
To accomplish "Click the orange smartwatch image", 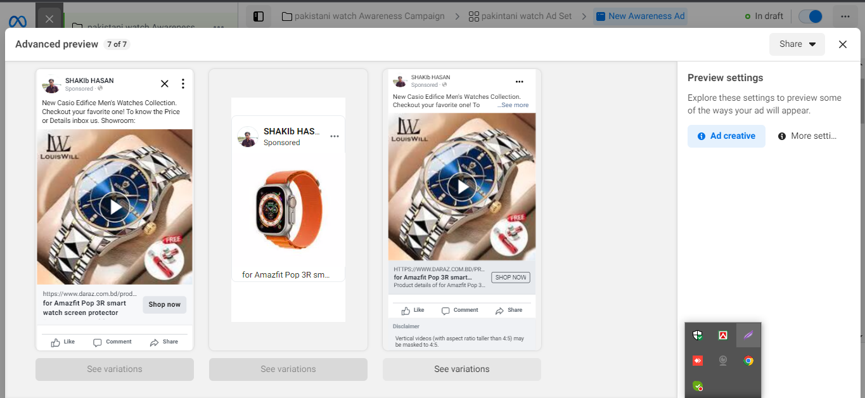I will coord(289,209).
